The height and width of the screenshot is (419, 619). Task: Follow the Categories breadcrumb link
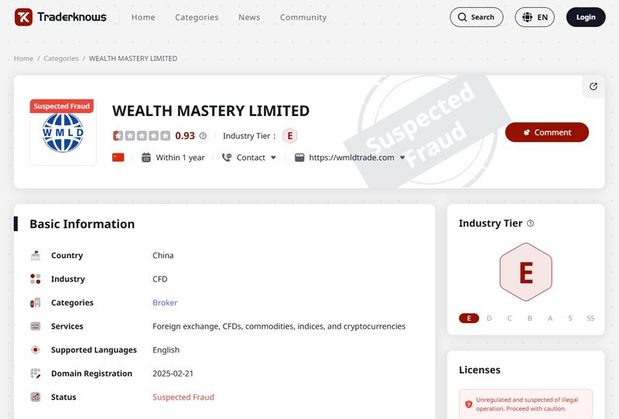[x=61, y=59]
